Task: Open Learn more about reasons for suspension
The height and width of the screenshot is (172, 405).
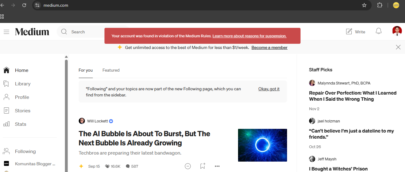Action: pos(249,36)
